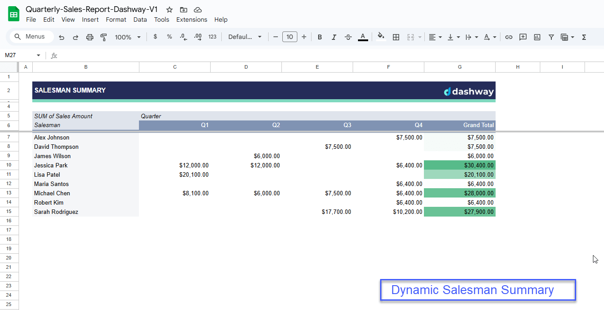Open the Help menu
The image size is (604, 310).
pos(221,19)
